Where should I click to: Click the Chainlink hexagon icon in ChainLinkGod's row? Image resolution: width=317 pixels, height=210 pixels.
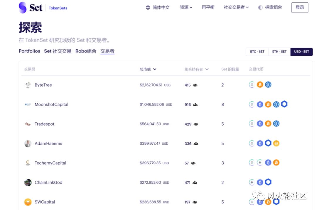[268, 182]
